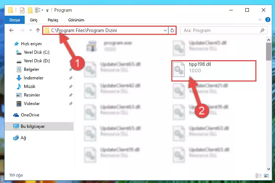
Task: Open Resimler folder in sidebar
Action: pyautogui.click(x=32, y=95)
